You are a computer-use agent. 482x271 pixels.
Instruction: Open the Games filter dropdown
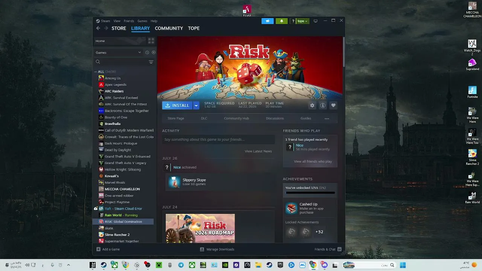coord(118,52)
